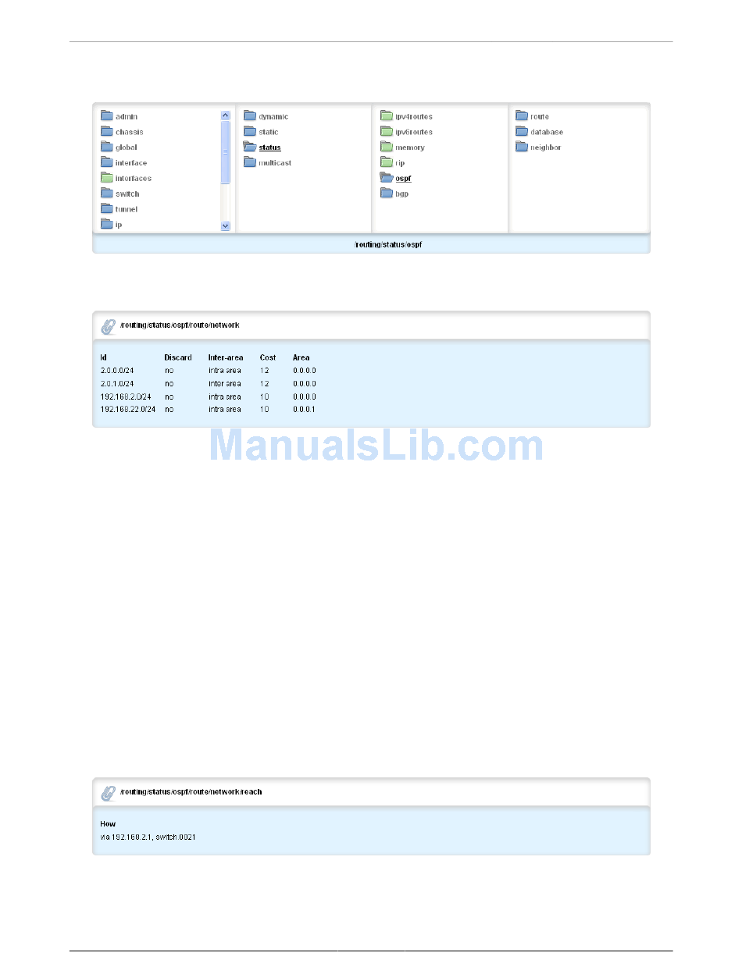Click cost value 10 in 192.168.2.0/24 row
The image size is (742, 974).
pyautogui.click(x=265, y=396)
